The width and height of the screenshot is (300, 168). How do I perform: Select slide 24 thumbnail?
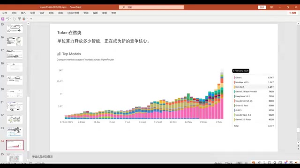coord(15,145)
